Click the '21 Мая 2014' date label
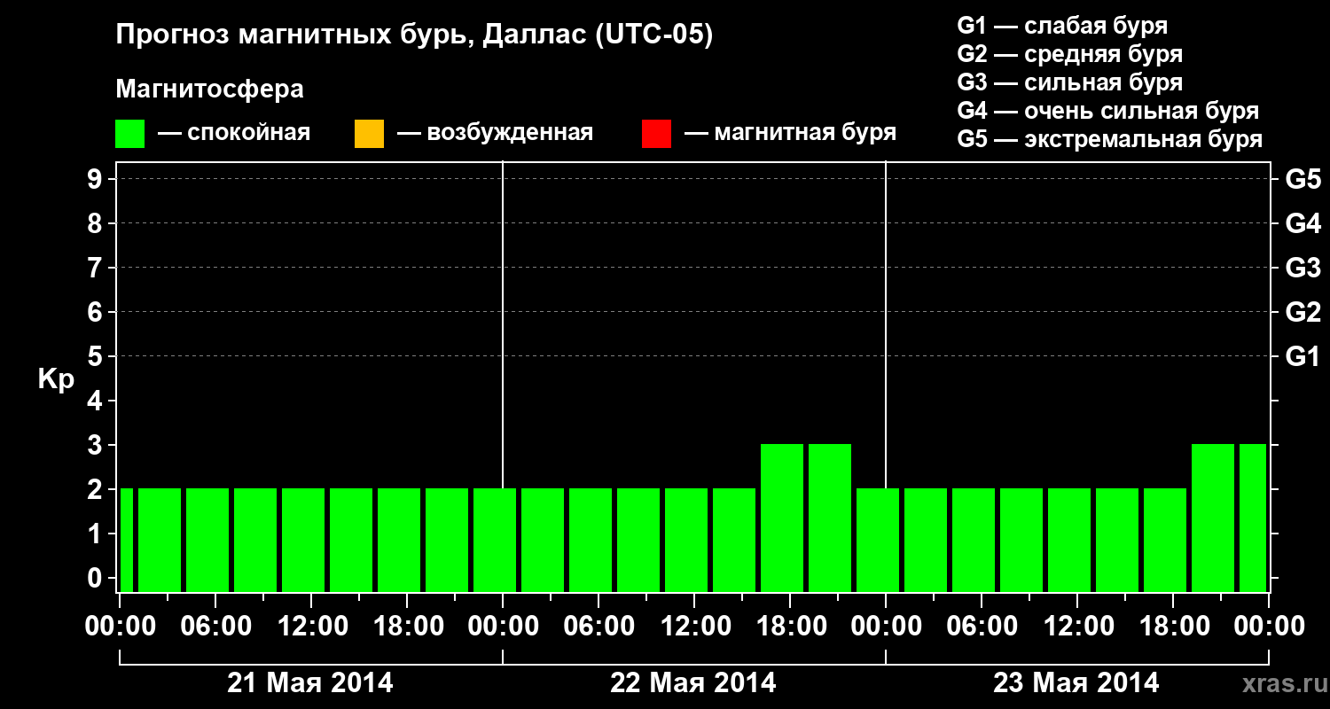This screenshot has width=1330, height=709. (x=309, y=682)
